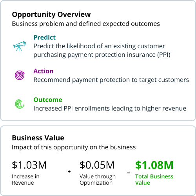Click the Value through Optimization label
The height and width of the screenshot is (196, 196).
click(98, 180)
